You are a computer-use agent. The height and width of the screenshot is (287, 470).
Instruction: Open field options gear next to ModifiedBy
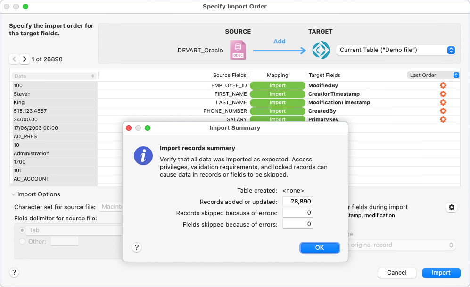click(x=443, y=85)
